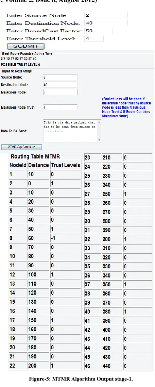The height and width of the screenshot is (387, 155).
Task: Focus the Enter Destination Node field
Action: coord(106,23)
